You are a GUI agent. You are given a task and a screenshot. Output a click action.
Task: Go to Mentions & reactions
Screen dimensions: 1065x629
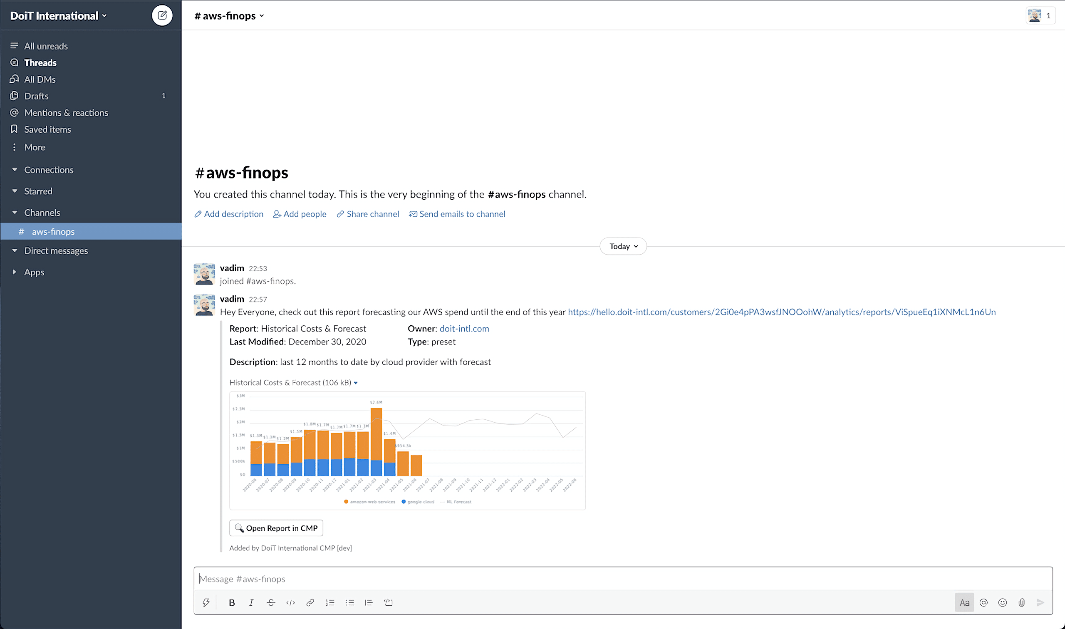(x=66, y=113)
